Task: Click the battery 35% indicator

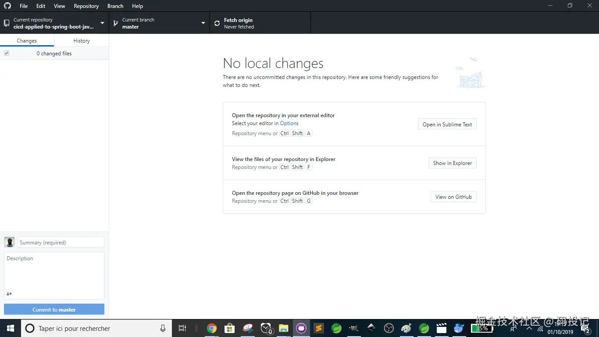Action: coord(481,328)
